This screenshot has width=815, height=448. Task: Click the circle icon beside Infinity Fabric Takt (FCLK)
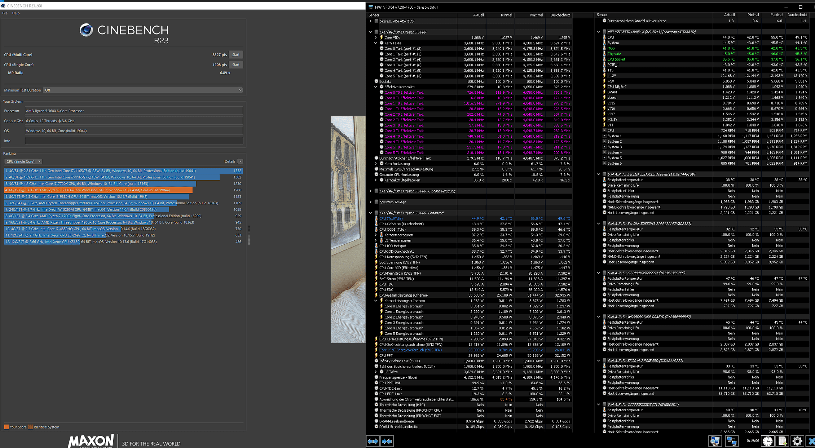tap(376, 361)
